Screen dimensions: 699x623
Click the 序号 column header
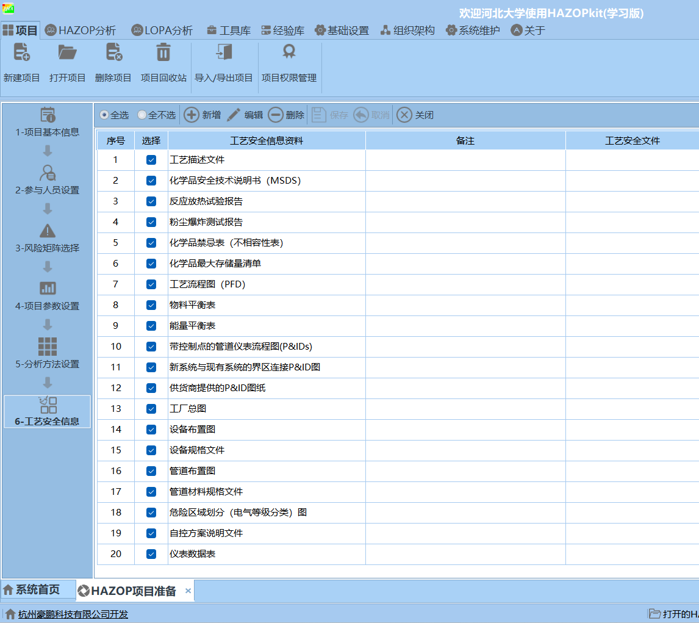115,141
